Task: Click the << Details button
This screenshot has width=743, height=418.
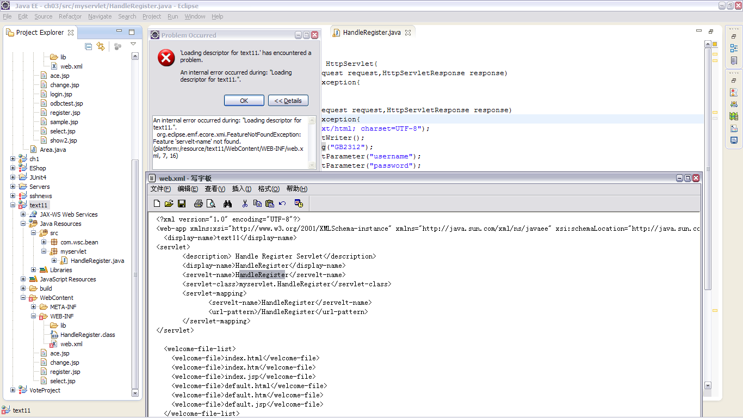Action: coord(288,101)
